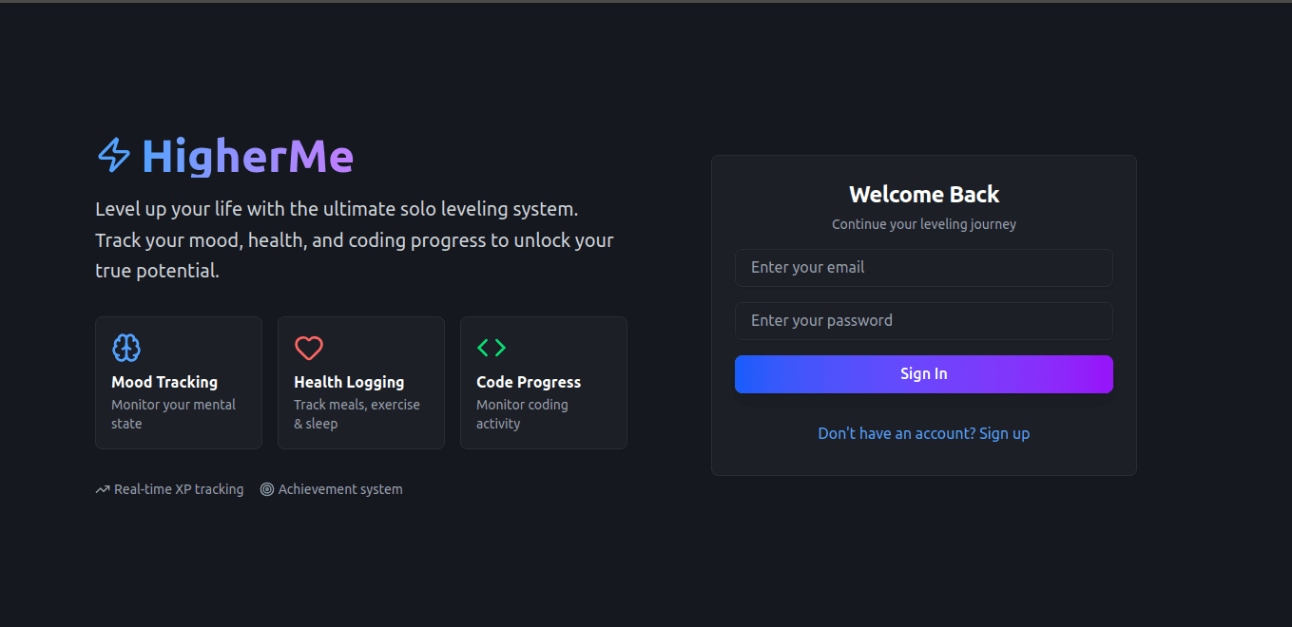The width and height of the screenshot is (1292, 627).
Task: Click the 'Continue your leveling journey' subtitle
Action: coord(923,225)
